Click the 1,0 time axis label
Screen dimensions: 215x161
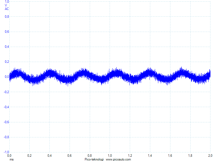pos(110,156)
